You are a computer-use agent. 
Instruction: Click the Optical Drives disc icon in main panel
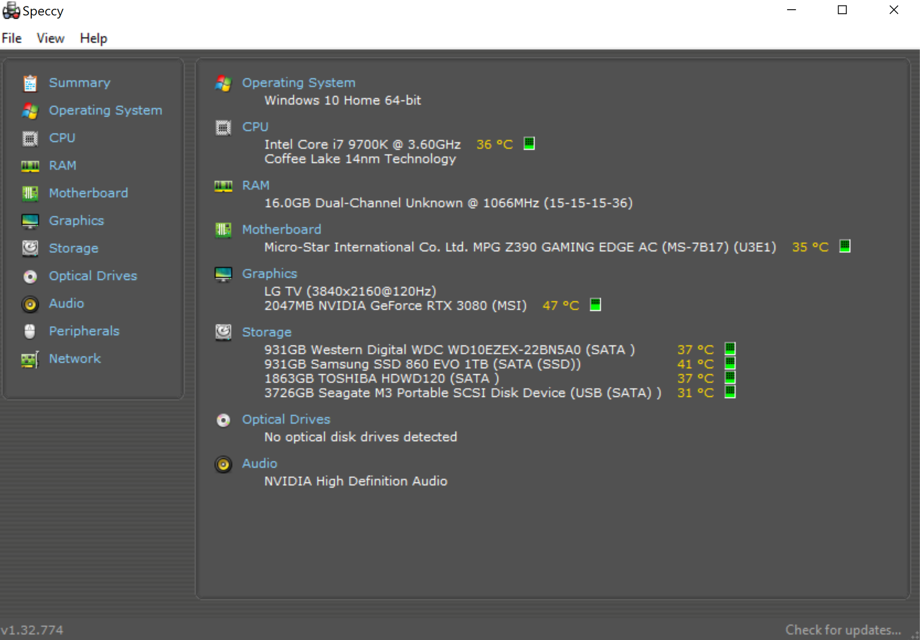(x=224, y=420)
